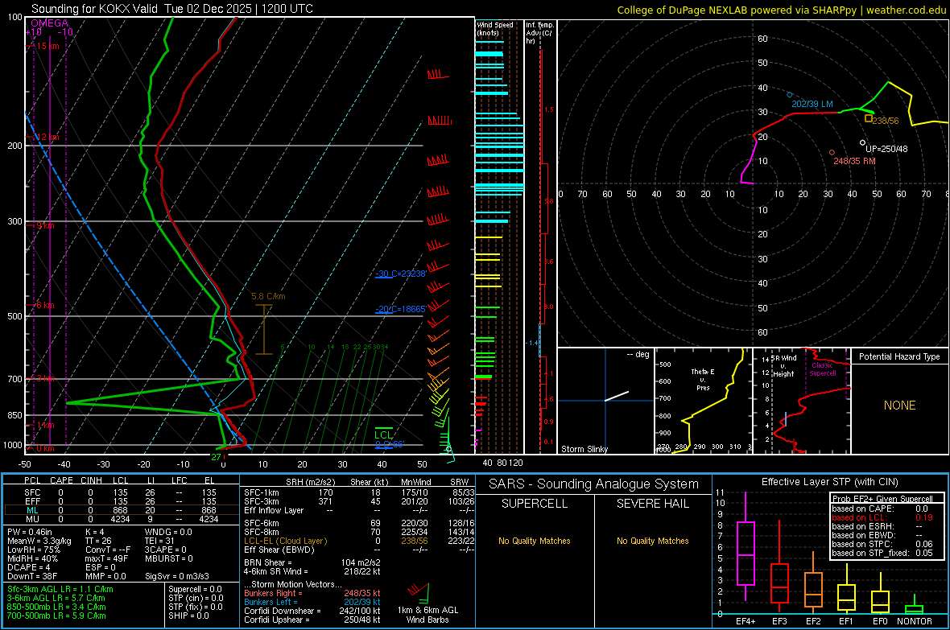
Task: Click the white Corfidi upshear circle marker
Action: [862, 143]
